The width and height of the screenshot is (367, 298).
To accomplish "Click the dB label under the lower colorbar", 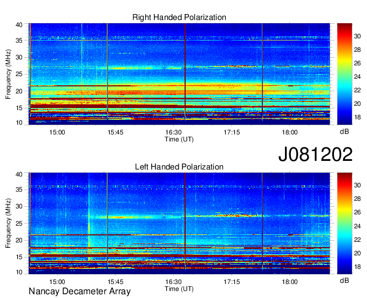I will pyautogui.click(x=344, y=280).
